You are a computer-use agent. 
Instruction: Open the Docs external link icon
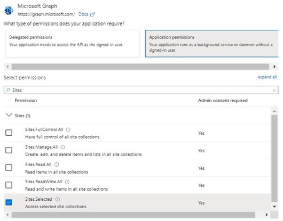tap(92, 14)
